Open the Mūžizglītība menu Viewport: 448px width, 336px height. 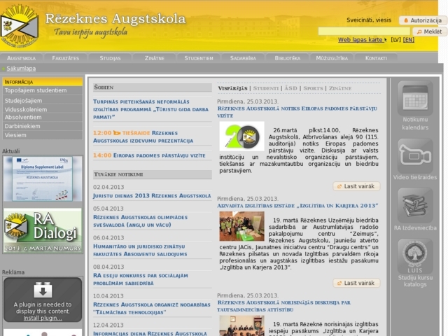pyautogui.click(x=332, y=58)
